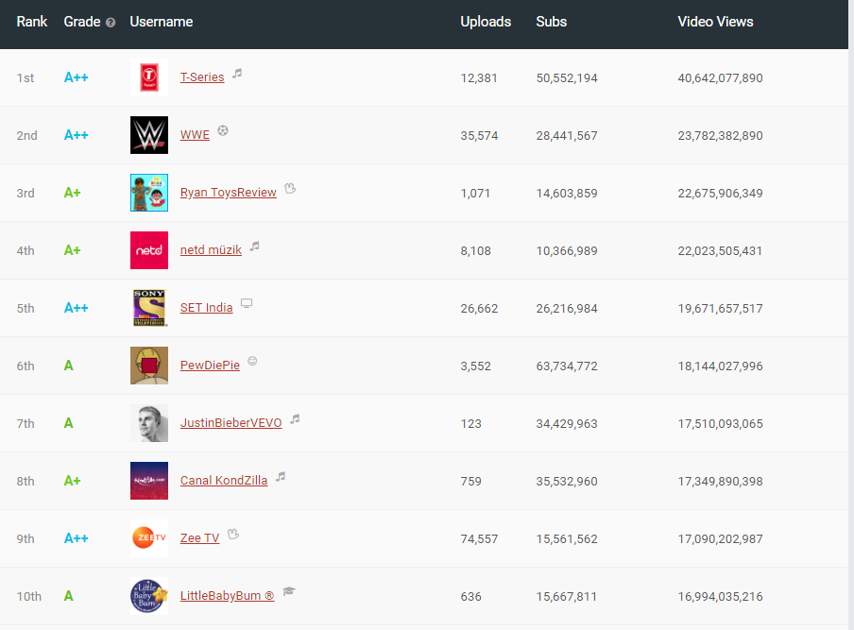The width and height of the screenshot is (854, 630).
Task: Click the category icon beside Zee TV
Action: coord(233,535)
